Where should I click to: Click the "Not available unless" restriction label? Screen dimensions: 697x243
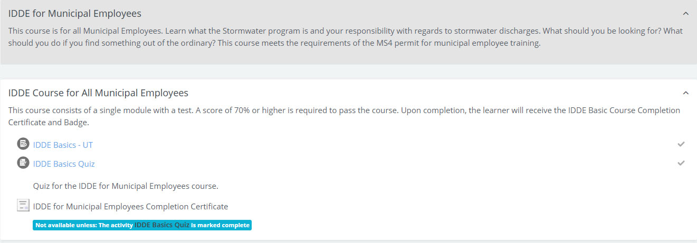pos(66,225)
